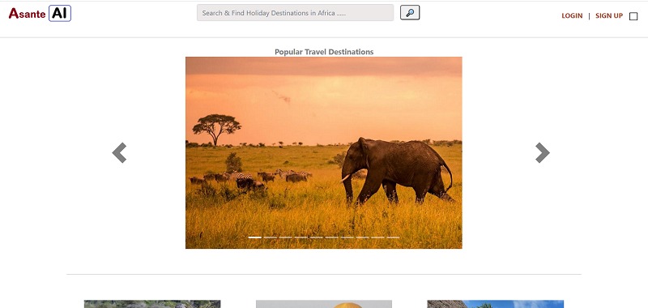Open the LOGIN link

(572, 15)
